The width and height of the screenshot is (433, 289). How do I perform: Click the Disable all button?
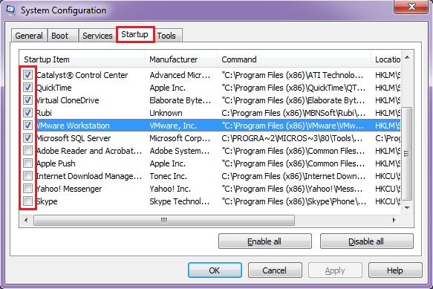[366, 241]
